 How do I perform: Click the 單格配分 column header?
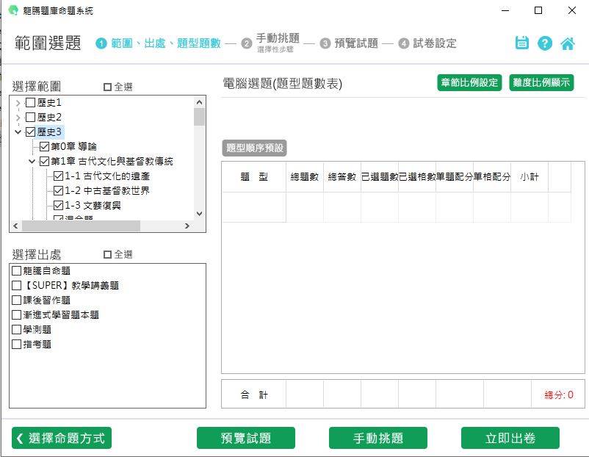coord(492,177)
